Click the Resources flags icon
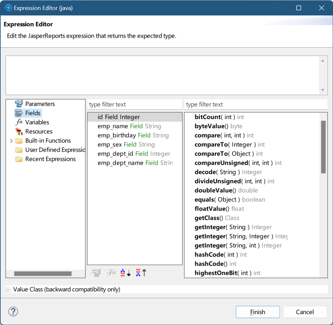 (19, 131)
